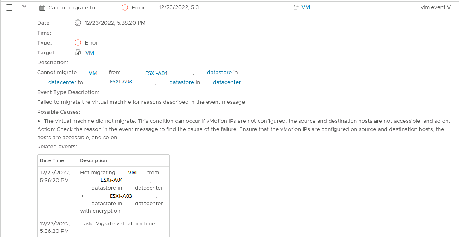The image size is (459, 237).
Task: Click the error icon in the Type field
Action: click(78, 43)
